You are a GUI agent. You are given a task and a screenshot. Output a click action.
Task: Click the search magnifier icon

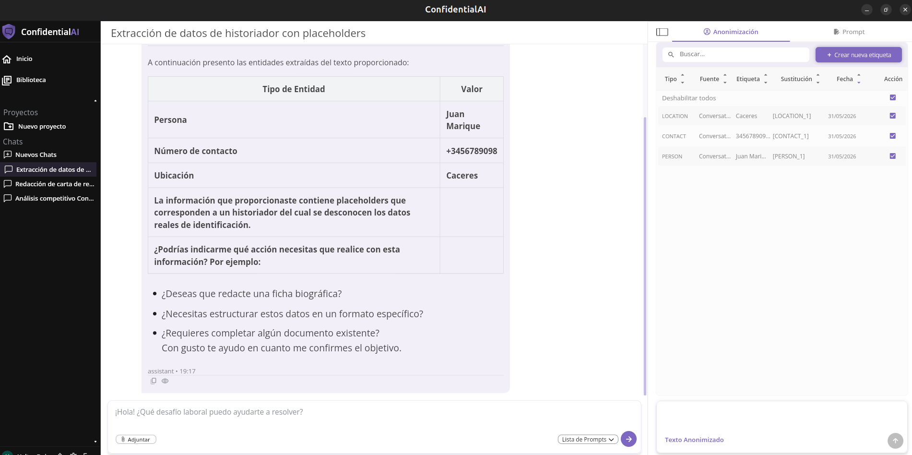point(671,55)
